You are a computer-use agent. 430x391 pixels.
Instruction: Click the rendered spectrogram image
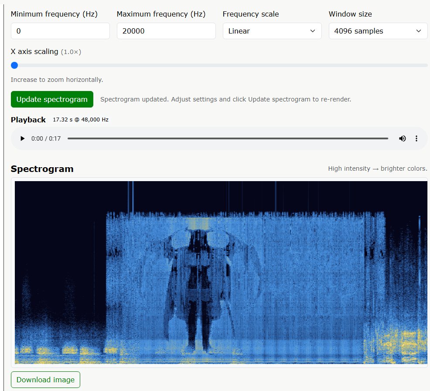(x=221, y=273)
